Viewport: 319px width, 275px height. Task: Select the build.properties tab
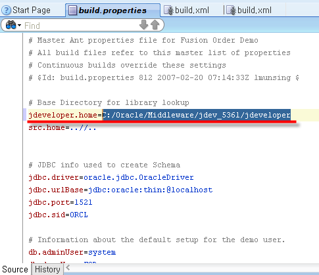pos(112,11)
